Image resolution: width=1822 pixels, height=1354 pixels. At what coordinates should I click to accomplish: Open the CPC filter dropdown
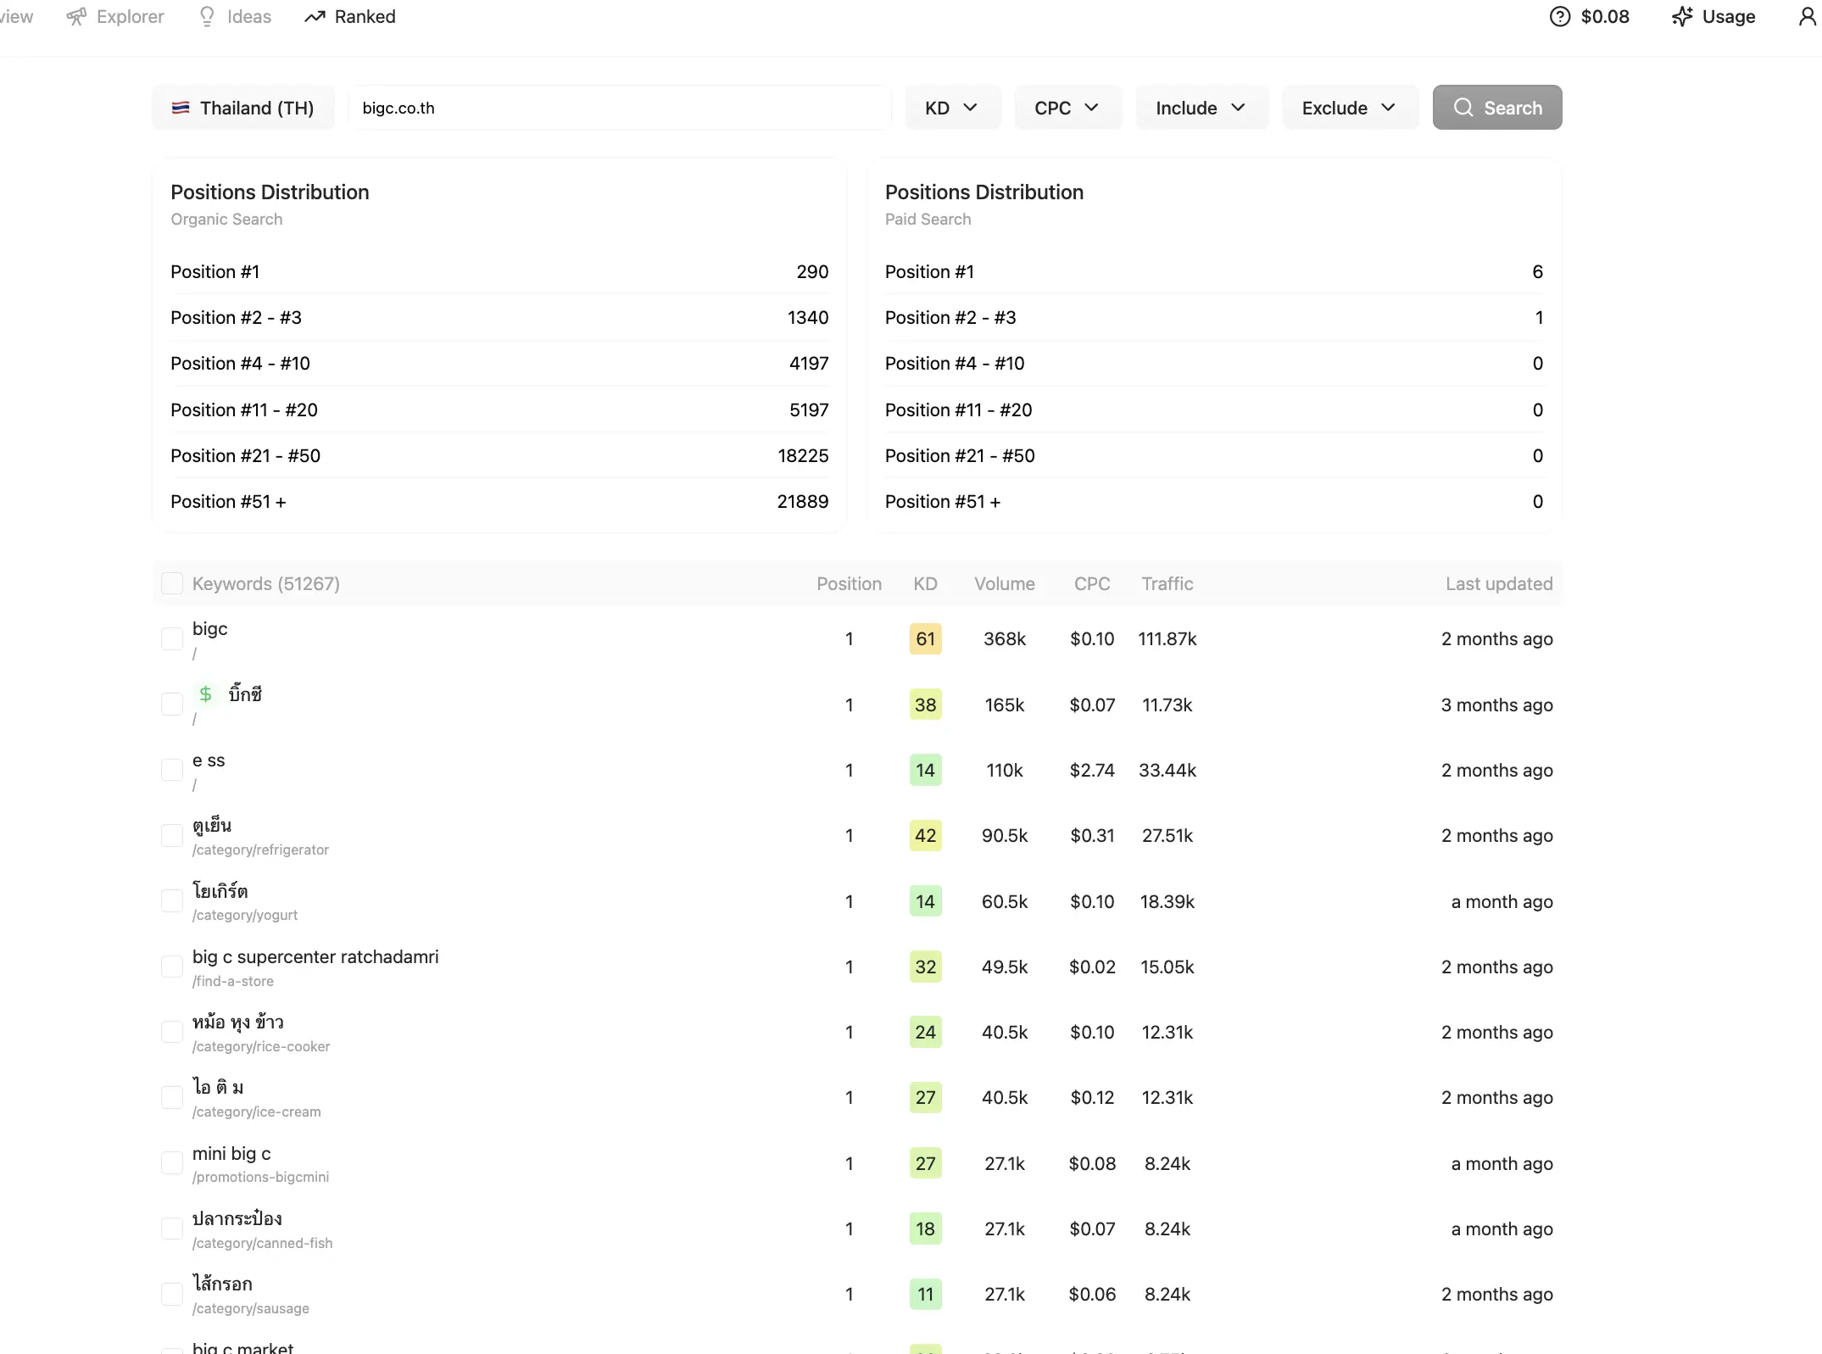(1067, 108)
